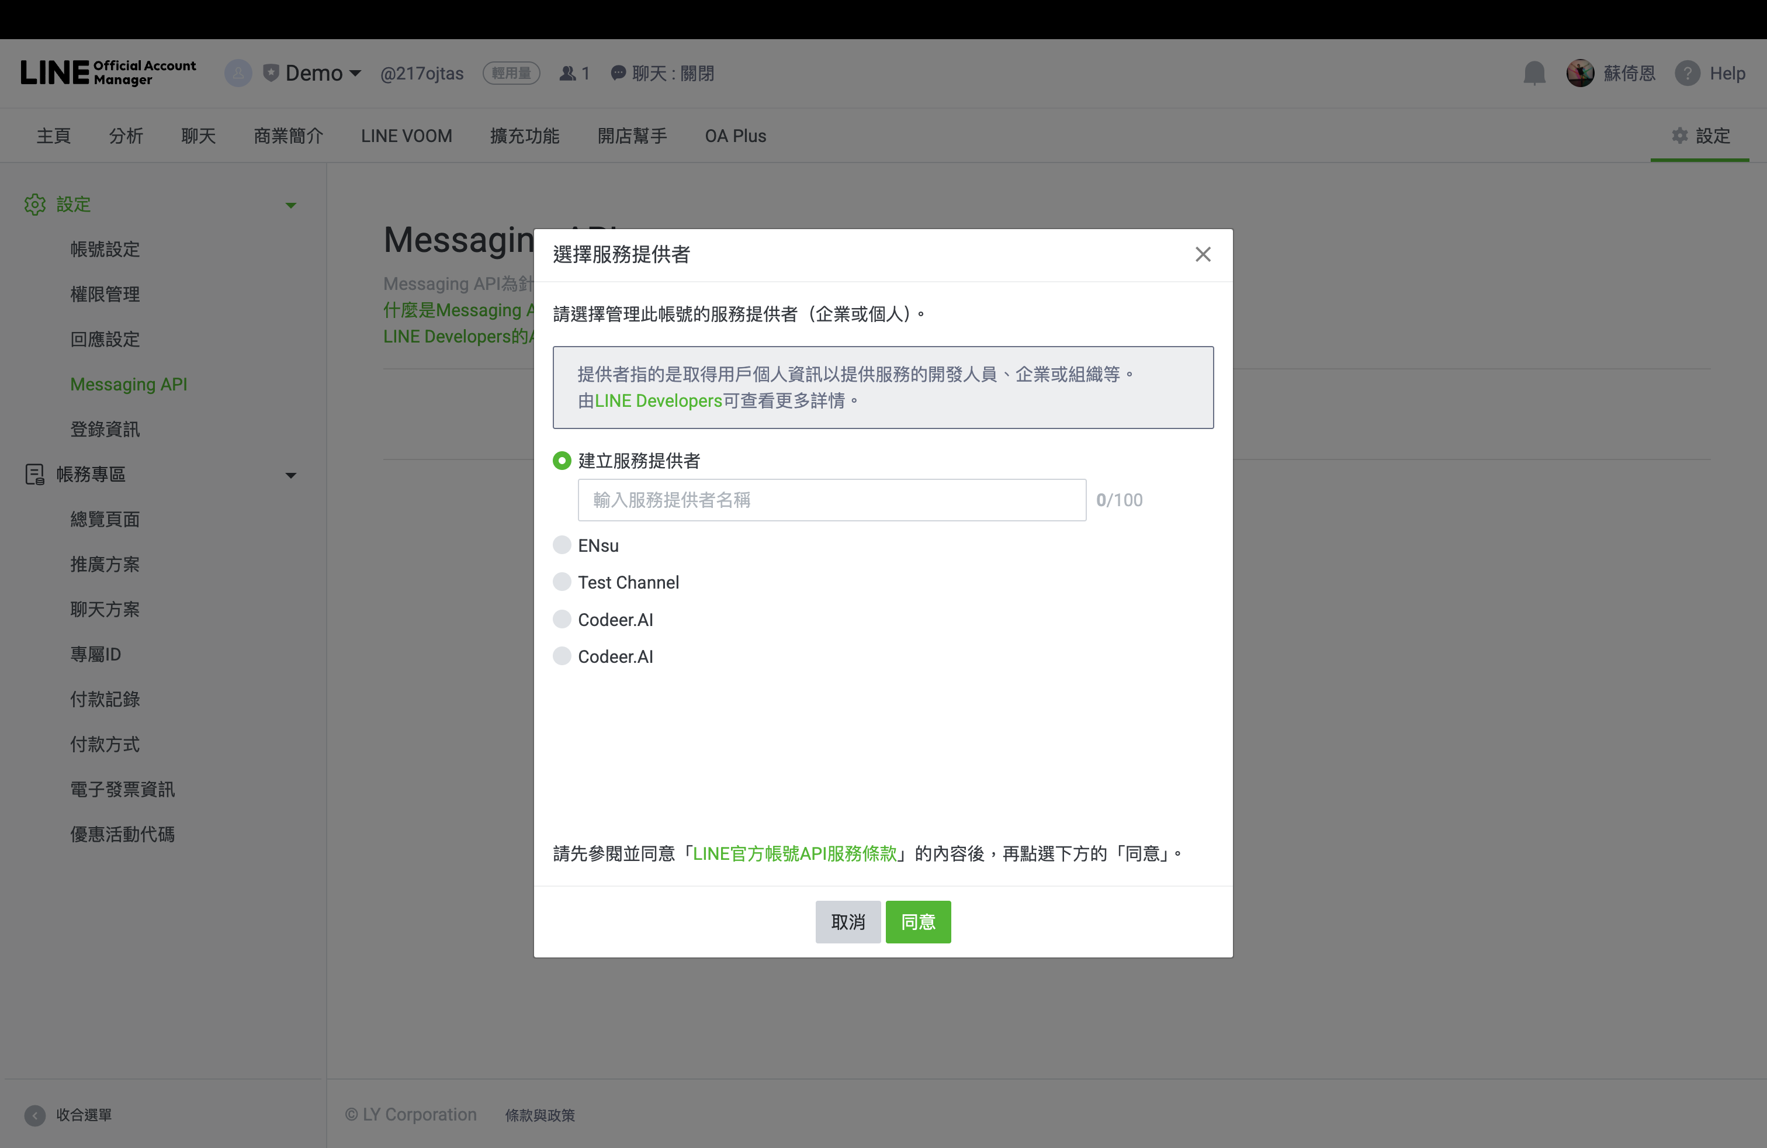Viewport: 1767px width, 1148px height.
Task: Open the LINE Official Account Manager home logo
Action: click(109, 72)
